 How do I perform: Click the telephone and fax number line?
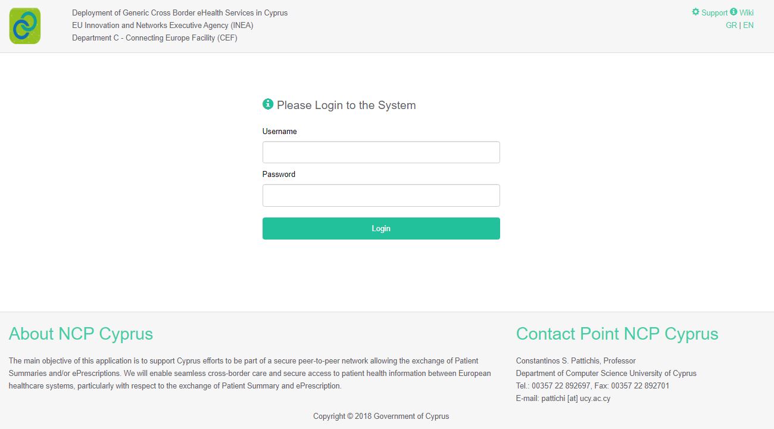pos(592,386)
